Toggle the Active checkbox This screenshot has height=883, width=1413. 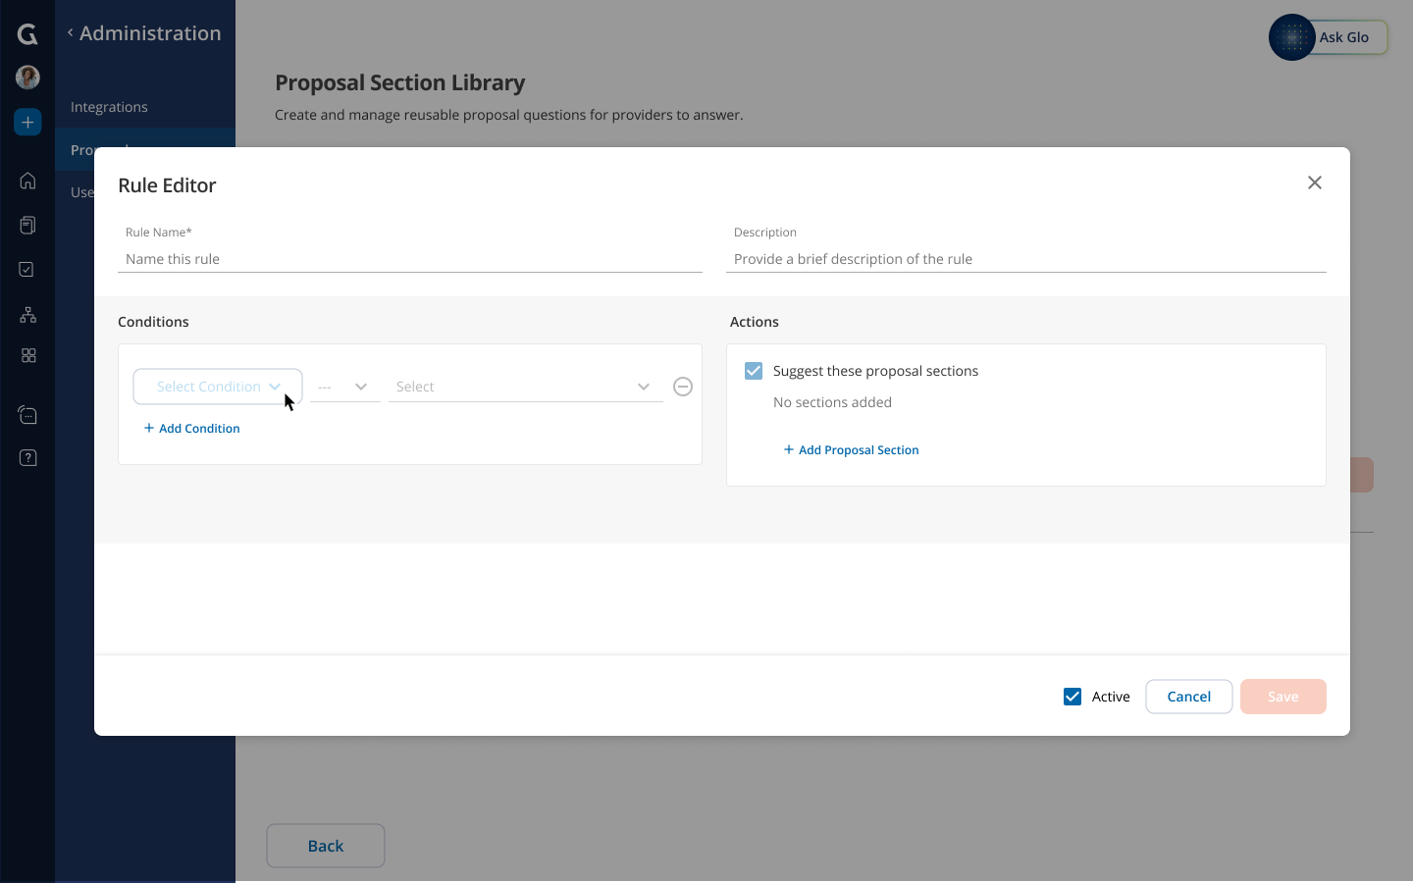coord(1073,697)
